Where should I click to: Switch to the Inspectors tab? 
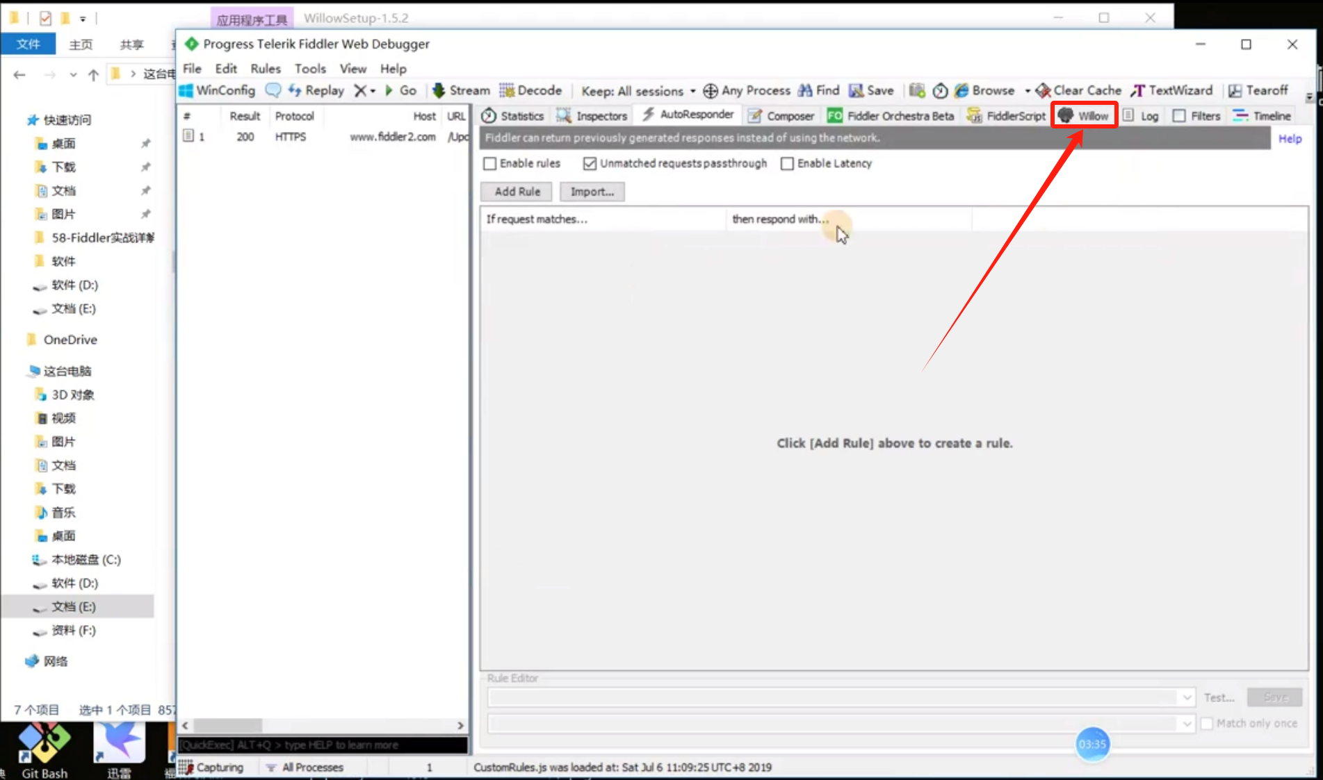pyautogui.click(x=592, y=116)
